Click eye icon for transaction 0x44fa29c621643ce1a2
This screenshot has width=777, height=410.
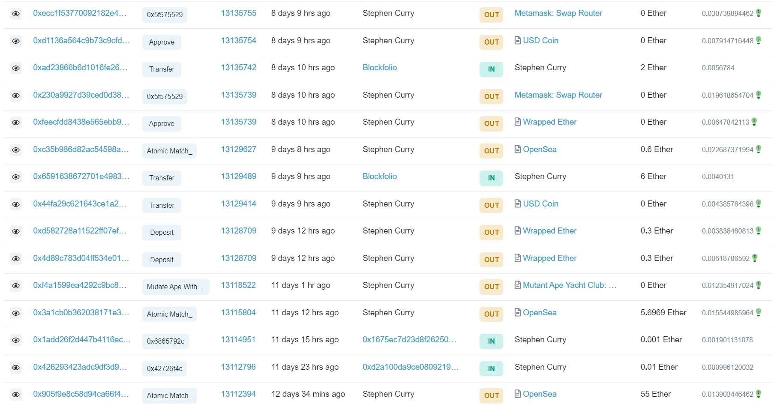16,204
